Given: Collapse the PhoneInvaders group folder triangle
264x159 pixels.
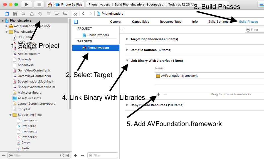Looking at the screenshot, I should [6, 32].
